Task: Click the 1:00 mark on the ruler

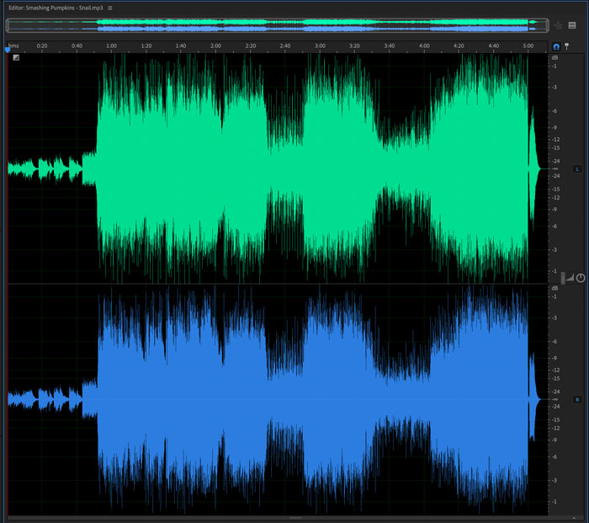Action: click(x=111, y=45)
